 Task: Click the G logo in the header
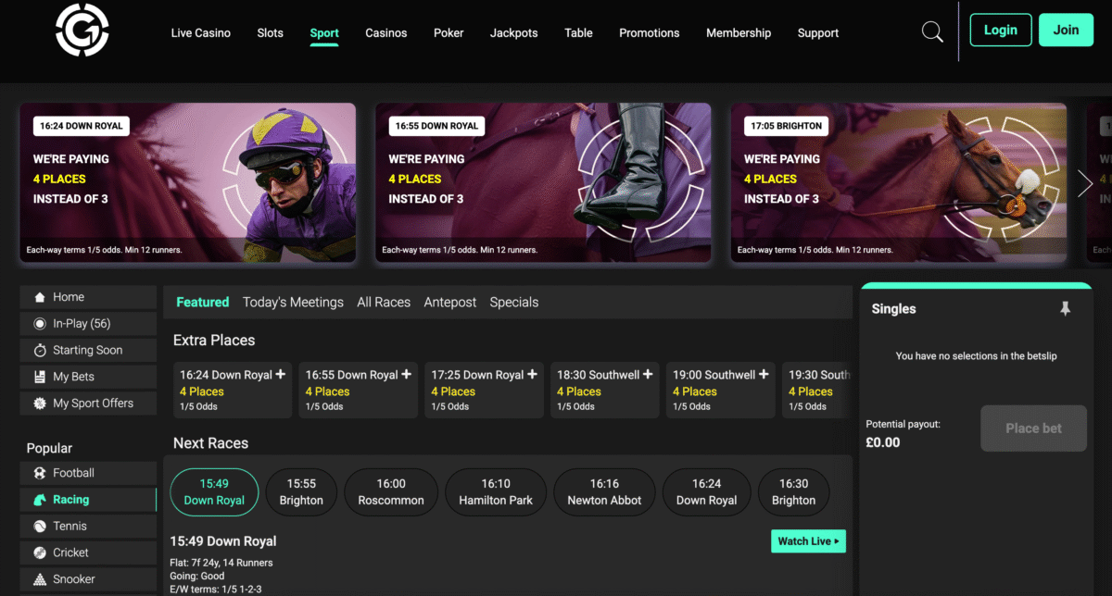click(82, 31)
